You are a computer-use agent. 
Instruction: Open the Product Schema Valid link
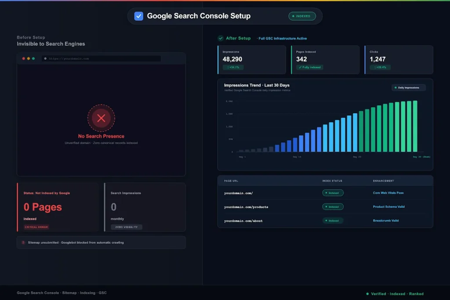click(388, 206)
